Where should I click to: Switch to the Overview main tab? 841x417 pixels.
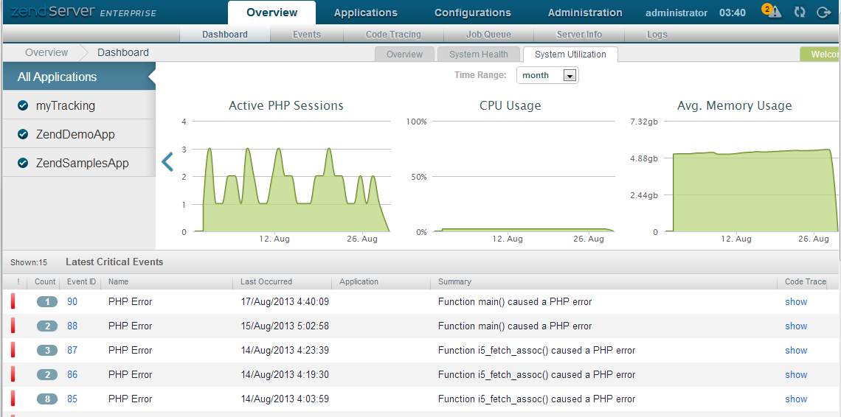[x=272, y=13]
